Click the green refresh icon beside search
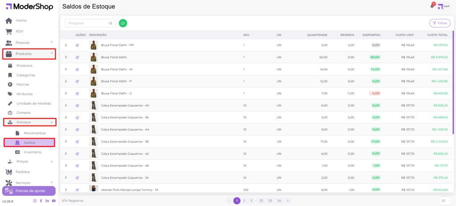 [x=123, y=23]
